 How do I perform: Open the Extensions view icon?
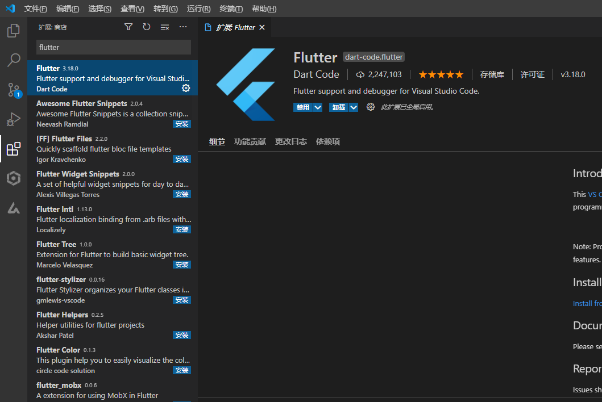coord(14,149)
